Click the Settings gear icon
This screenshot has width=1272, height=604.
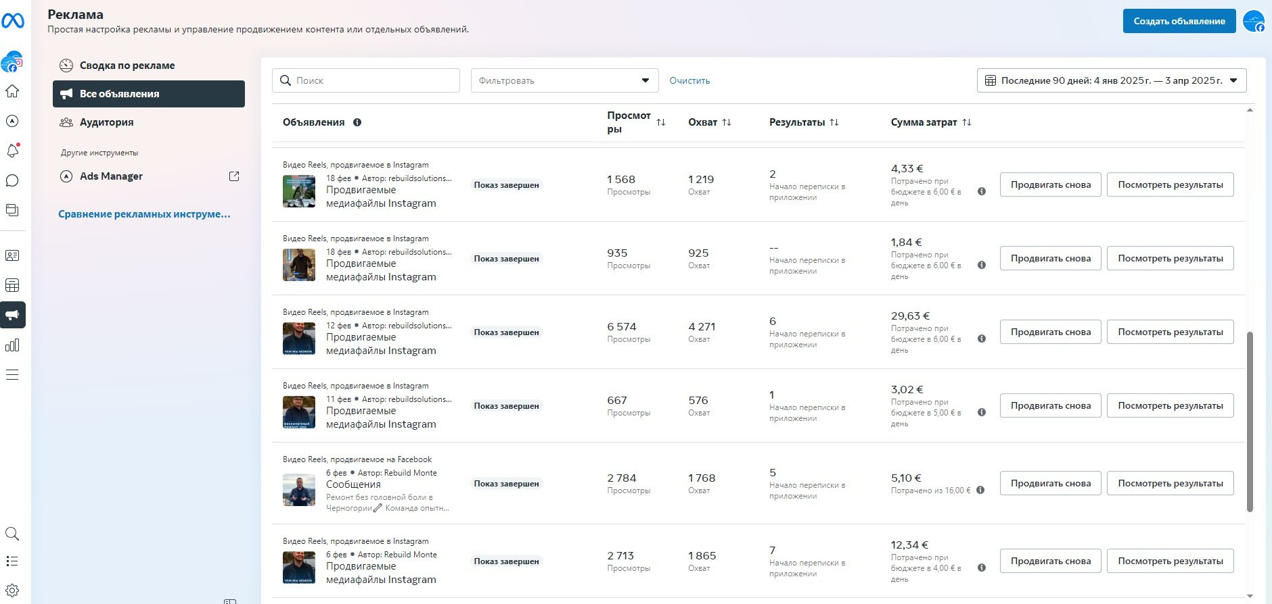(12, 590)
